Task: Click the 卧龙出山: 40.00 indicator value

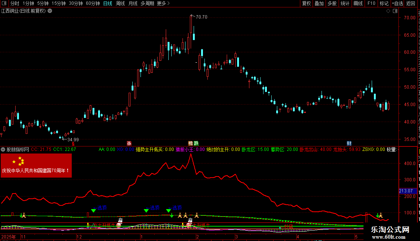Action: [315, 149]
